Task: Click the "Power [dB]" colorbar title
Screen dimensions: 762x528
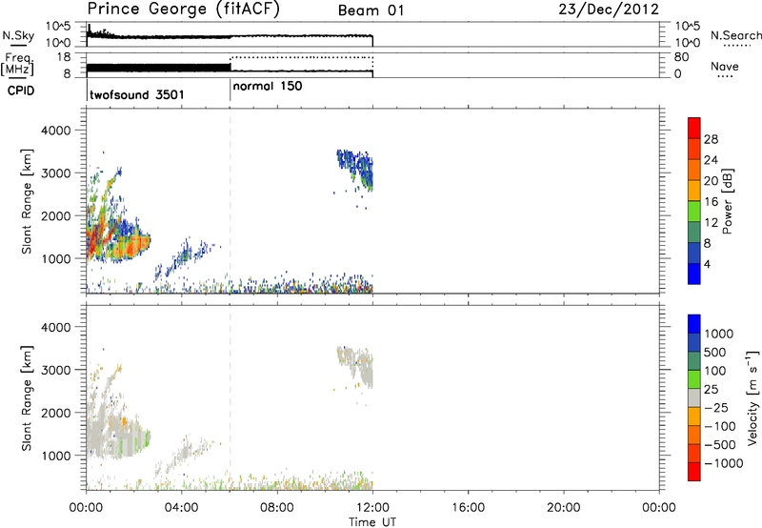Action: 727,201
